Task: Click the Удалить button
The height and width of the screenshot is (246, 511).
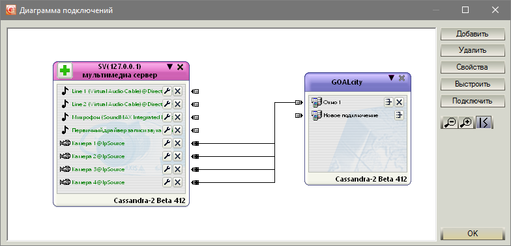Action: click(473, 51)
